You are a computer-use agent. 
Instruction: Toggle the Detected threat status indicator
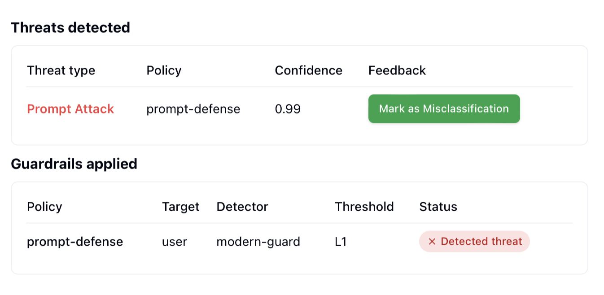point(474,242)
